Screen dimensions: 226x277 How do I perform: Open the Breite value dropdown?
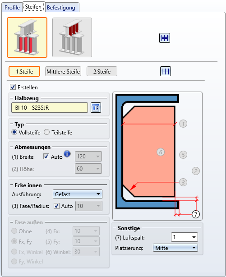point(88,157)
